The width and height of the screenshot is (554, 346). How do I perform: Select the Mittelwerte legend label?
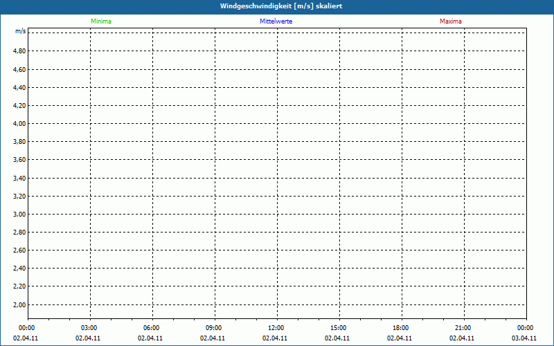276,21
